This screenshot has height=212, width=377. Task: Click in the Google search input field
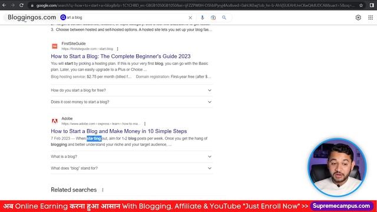[x=125, y=18]
